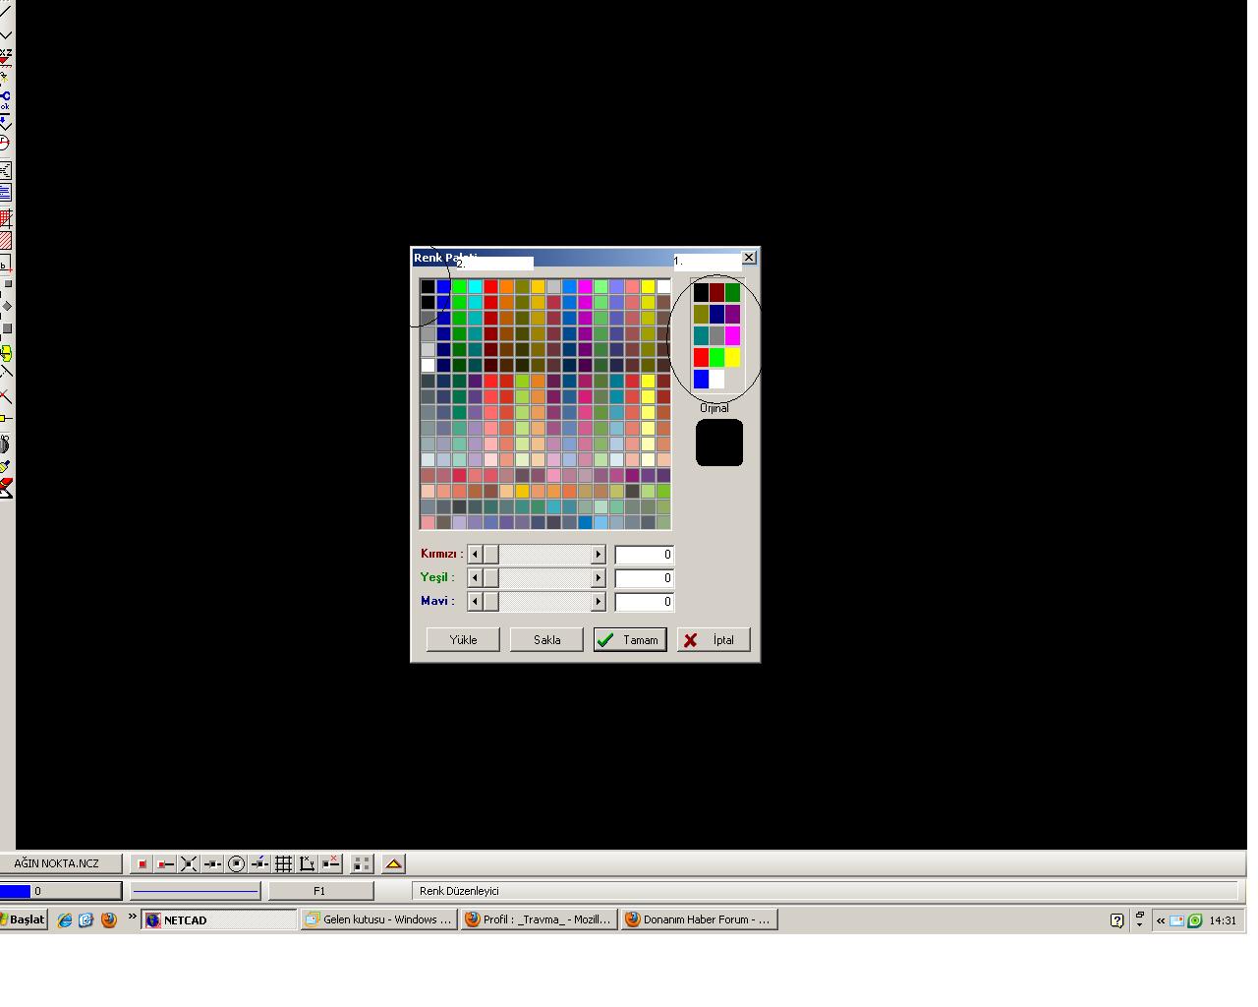Pick yellow in basic color set
This screenshot has height=1007, width=1258.
click(x=732, y=357)
